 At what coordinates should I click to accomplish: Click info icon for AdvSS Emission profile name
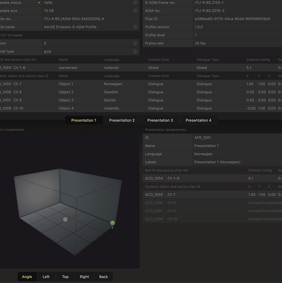[135, 27]
